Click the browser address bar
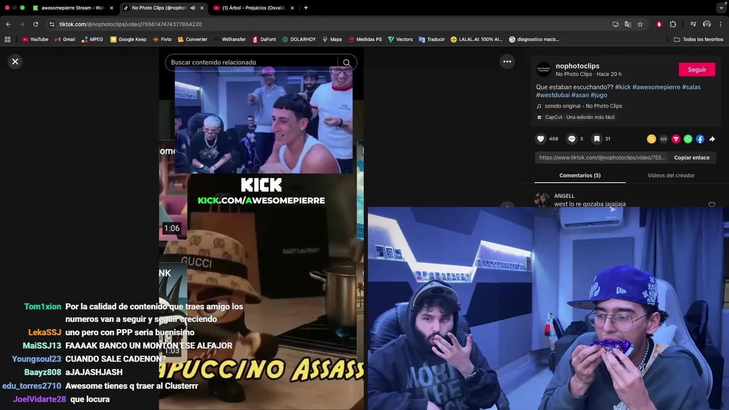This screenshot has height=410, width=729. click(330, 24)
